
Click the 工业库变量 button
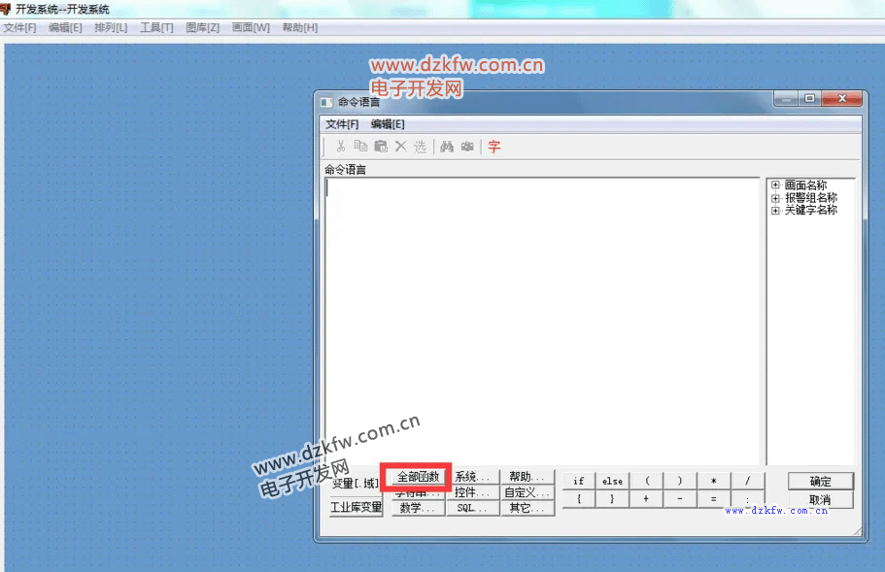[356, 507]
